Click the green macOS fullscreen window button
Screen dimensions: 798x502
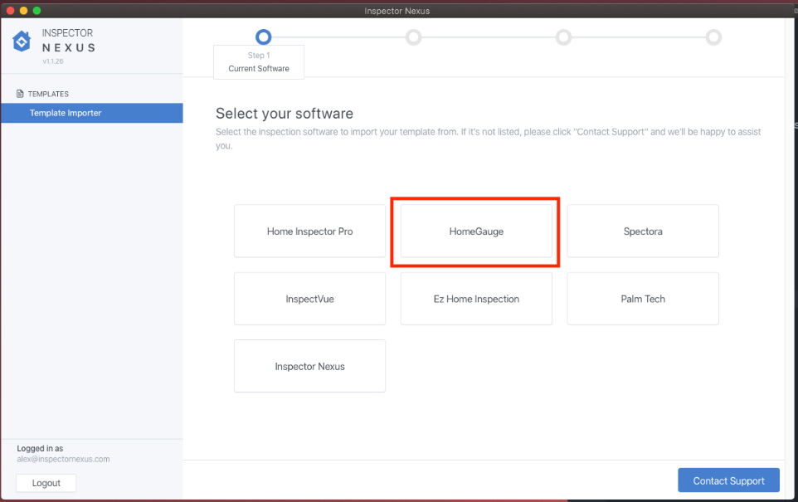pyautogui.click(x=36, y=10)
